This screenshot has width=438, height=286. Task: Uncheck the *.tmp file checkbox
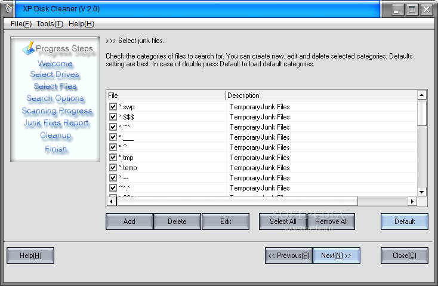click(113, 157)
